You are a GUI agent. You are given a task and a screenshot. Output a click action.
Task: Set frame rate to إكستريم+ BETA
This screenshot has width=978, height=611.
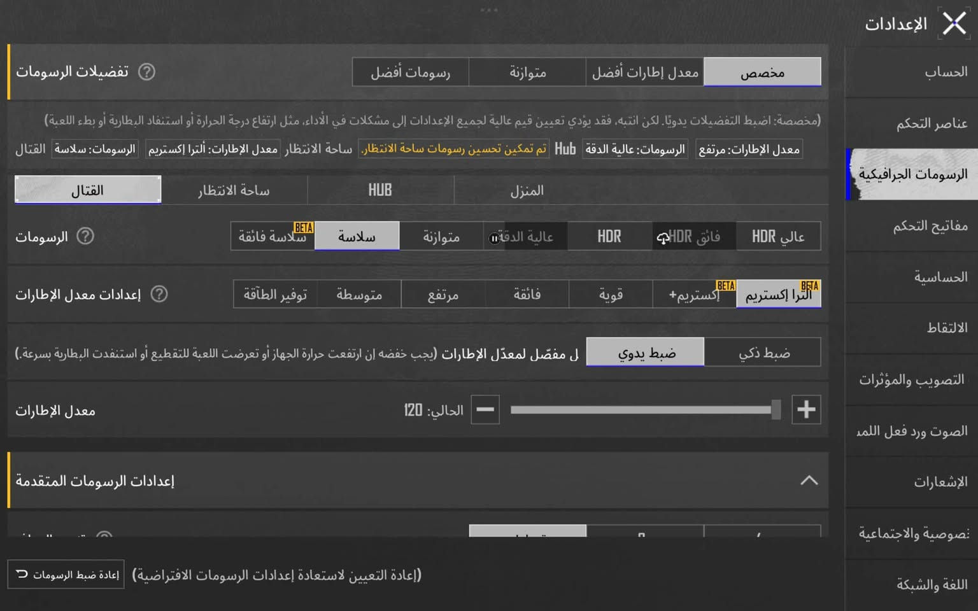coord(695,294)
